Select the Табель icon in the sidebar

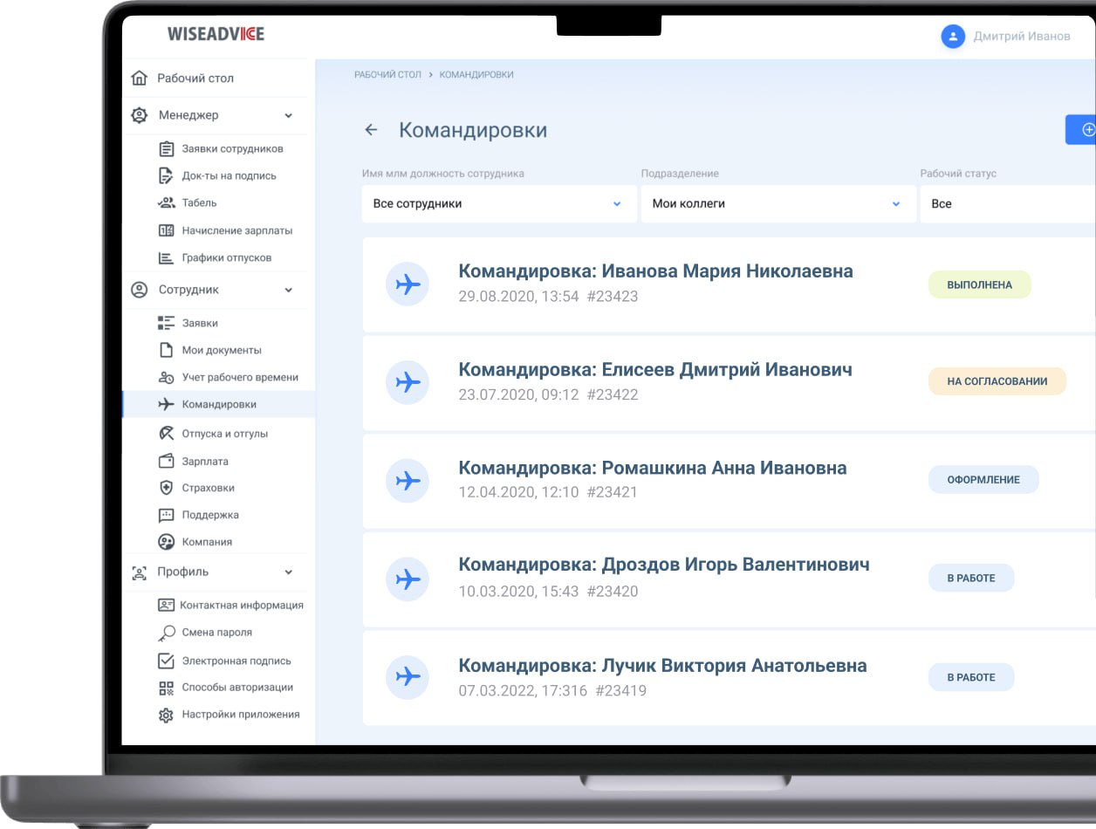coord(166,202)
